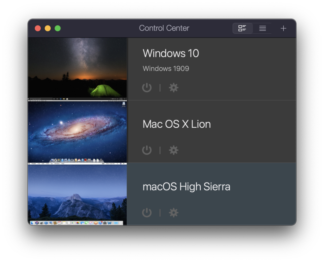324x262 pixels.
Task: Click the Mac OS X Lion title
Action: pyautogui.click(x=177, y=124)
